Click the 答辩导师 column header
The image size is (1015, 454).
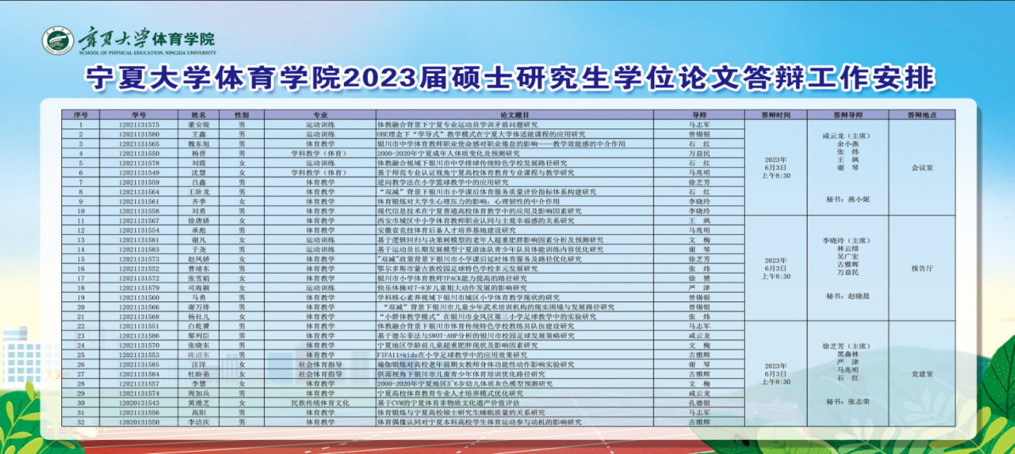click(x=842, y=115)
